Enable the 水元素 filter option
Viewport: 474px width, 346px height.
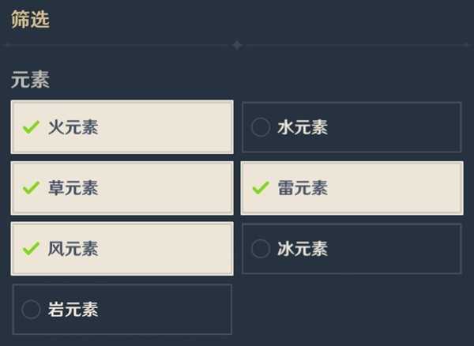click(352, 127)
